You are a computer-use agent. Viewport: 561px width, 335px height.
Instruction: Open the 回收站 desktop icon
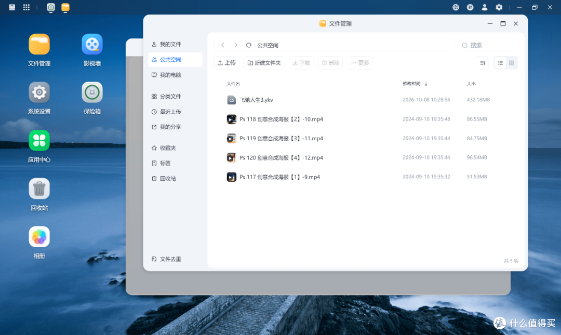tap(39, 189)
